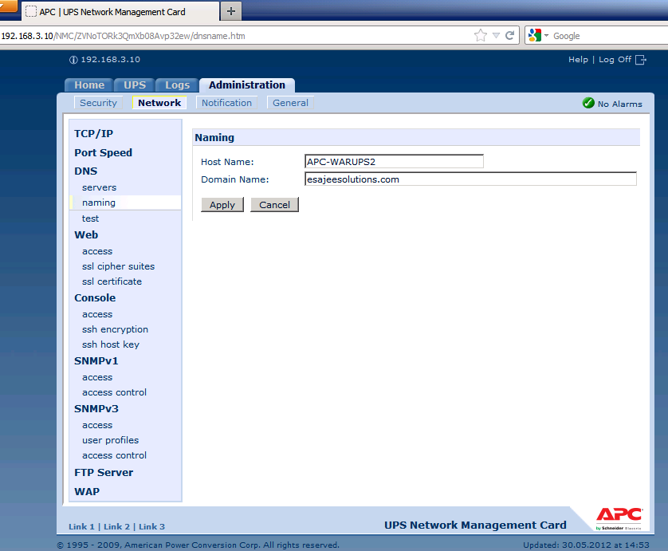Switch to the Home tab
The width and height of the screenshot is (668, 551).
(89, 85)
